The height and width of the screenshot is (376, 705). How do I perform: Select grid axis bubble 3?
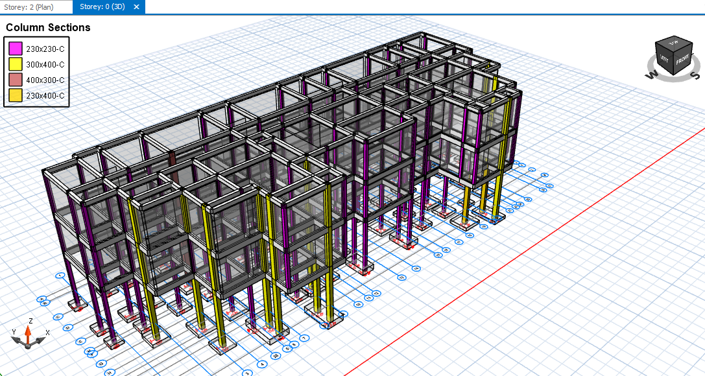pyautogui.click(x=247, y=373)
